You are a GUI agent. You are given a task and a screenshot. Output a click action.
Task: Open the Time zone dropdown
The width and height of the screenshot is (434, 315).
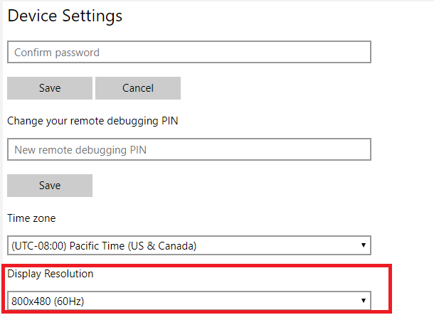pyautogui.click(x=189, y=246)
